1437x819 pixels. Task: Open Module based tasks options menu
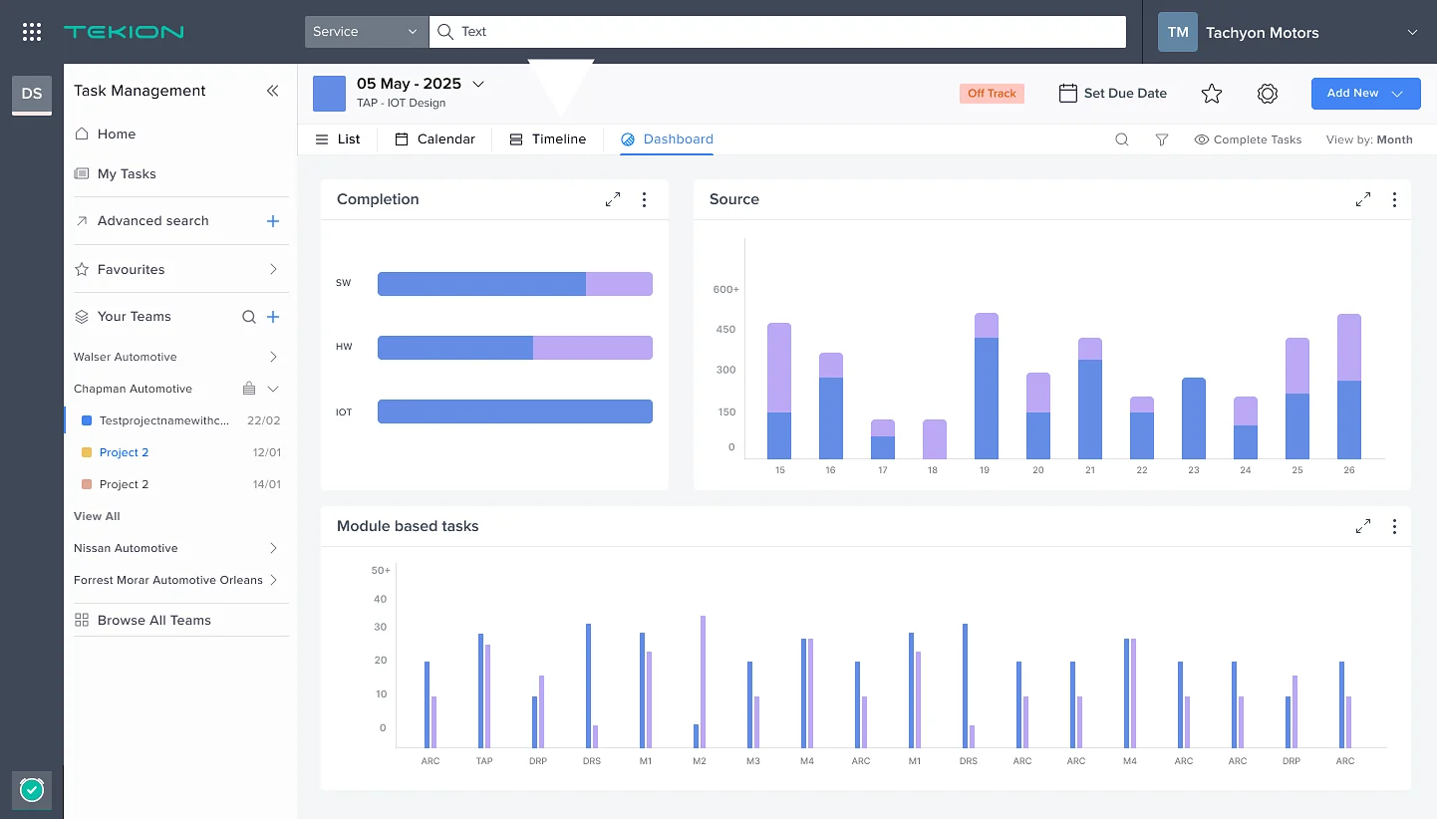(1394, 526)
